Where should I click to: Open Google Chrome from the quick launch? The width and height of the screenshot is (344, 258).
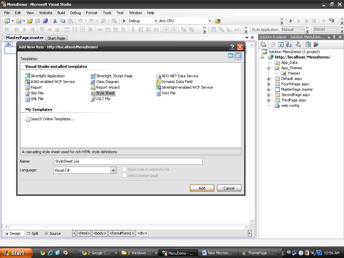tap(43, 253)
